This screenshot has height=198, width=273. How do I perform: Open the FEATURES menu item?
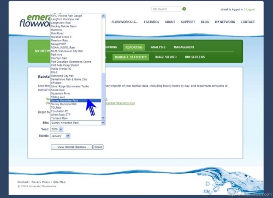[151, 22]
